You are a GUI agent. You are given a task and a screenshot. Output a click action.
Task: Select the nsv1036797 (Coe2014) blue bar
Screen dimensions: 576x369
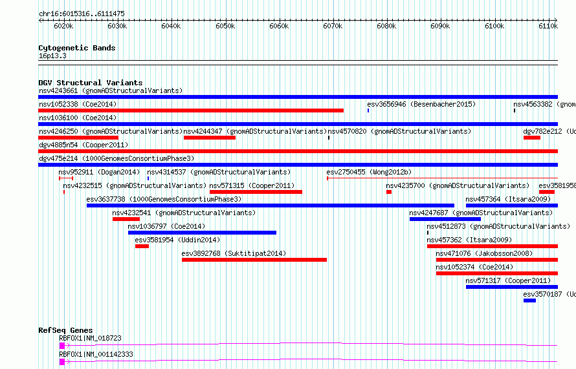point(202,233)
